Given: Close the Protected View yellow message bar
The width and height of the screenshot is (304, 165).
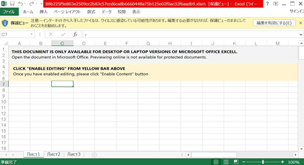Looking at the screenshot, I should [300, 23].
